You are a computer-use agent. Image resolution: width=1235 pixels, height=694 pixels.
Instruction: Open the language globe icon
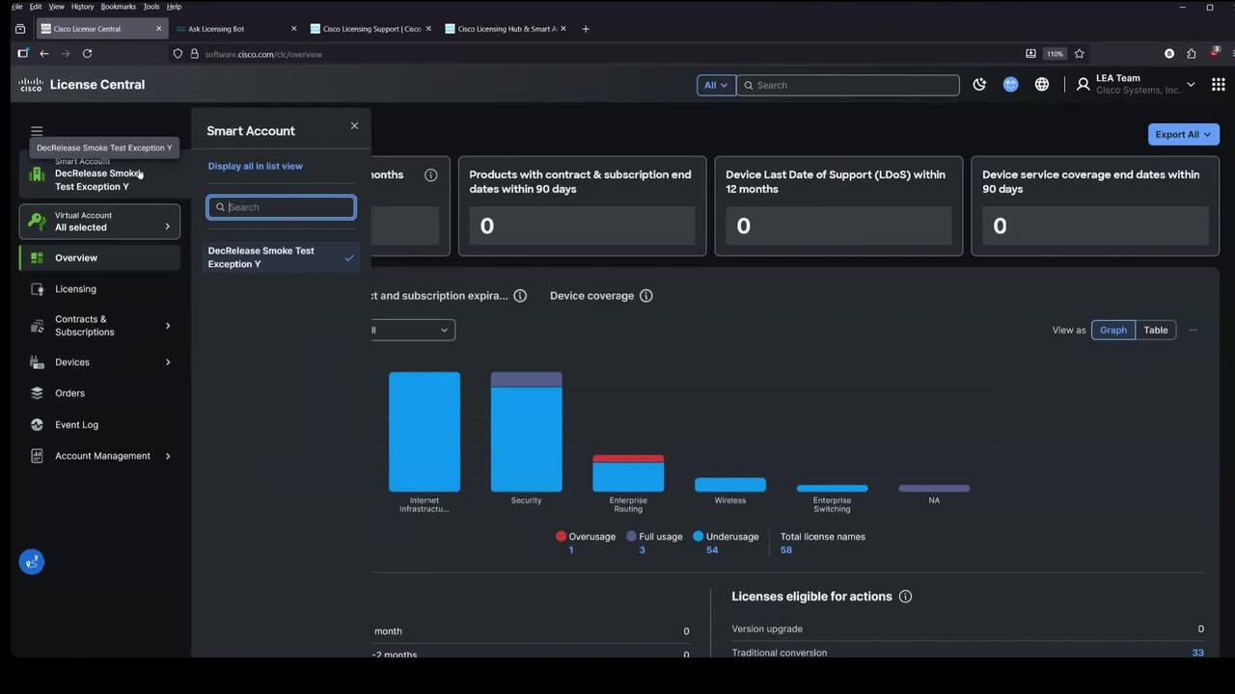coord(1042,85)
